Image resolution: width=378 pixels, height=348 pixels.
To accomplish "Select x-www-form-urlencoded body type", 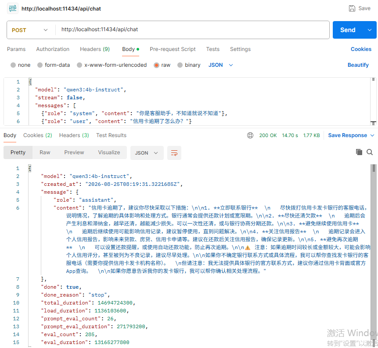I will click(79, 65).
